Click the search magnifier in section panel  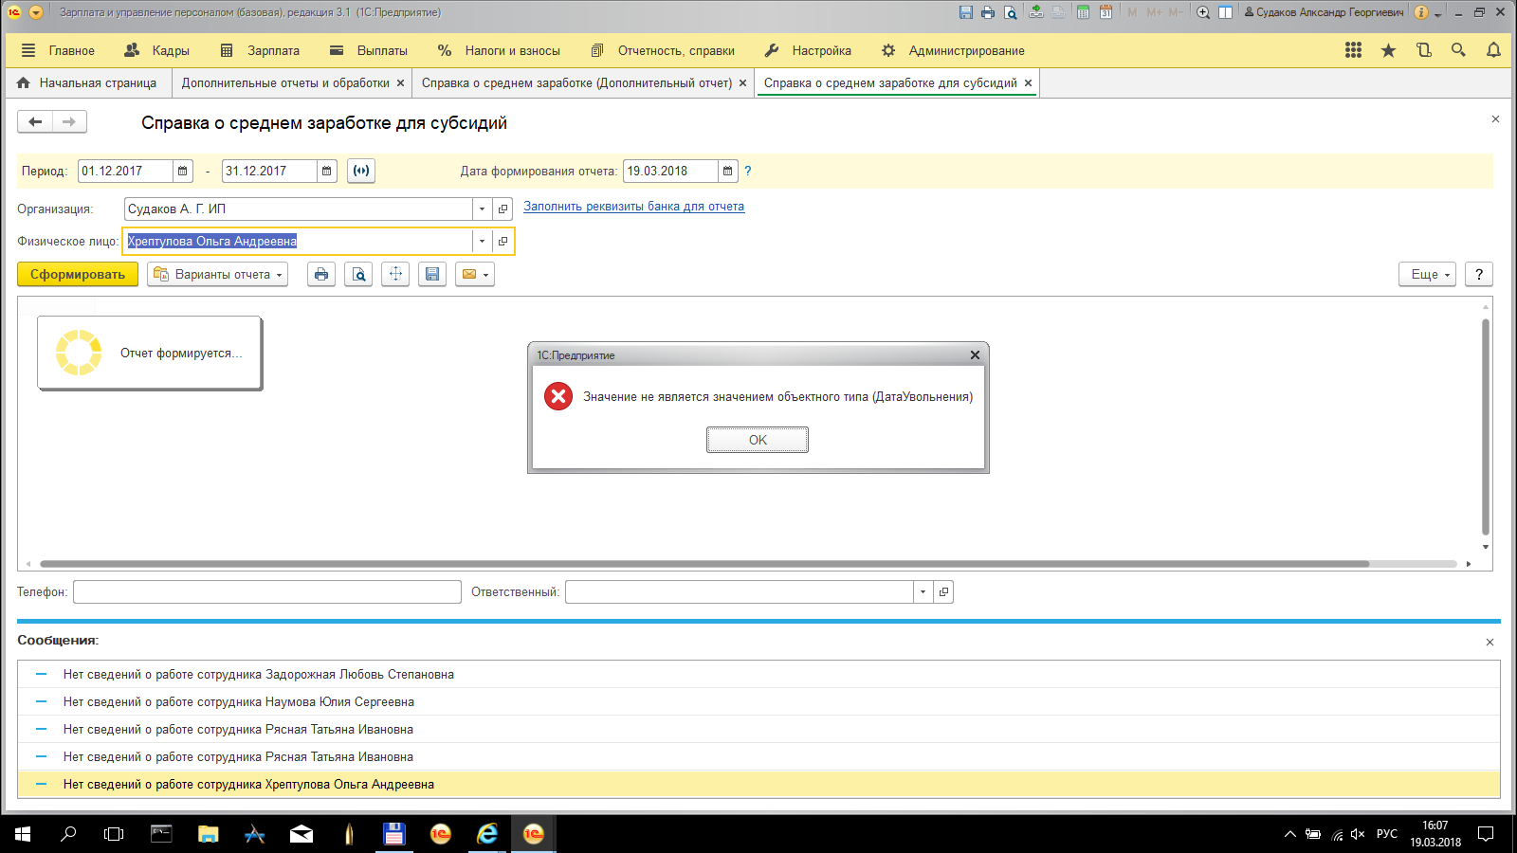coord(1458,50)
